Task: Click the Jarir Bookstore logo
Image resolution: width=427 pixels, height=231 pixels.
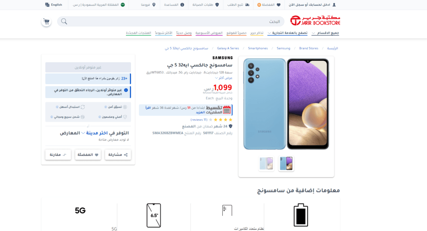Action: (315, 20)
